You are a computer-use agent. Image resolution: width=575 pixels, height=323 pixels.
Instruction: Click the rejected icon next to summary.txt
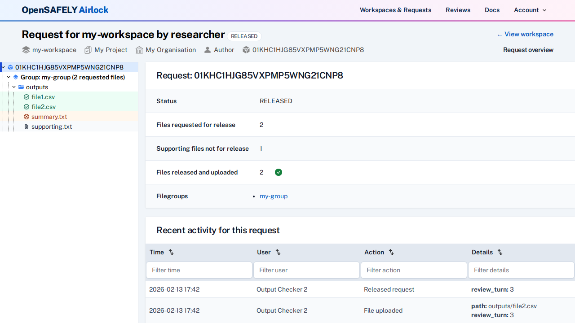(x=27, y=117)
